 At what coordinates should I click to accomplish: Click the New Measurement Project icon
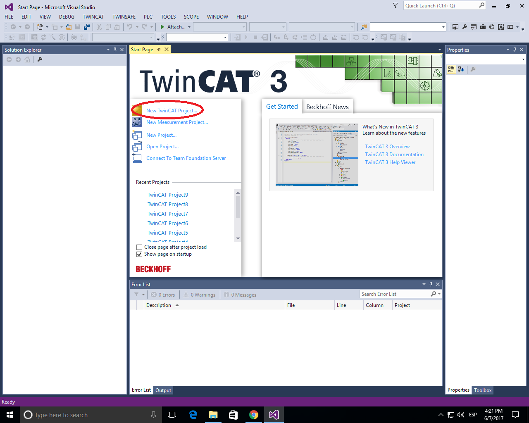point(138,122)
